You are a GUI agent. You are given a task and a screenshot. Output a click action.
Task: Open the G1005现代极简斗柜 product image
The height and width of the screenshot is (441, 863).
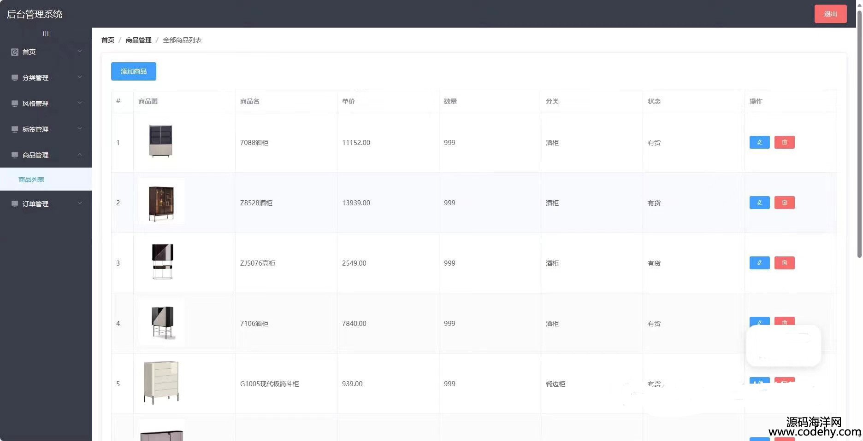coord(161,383)
